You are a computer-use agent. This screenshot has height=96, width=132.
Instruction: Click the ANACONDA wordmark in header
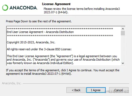24,8
